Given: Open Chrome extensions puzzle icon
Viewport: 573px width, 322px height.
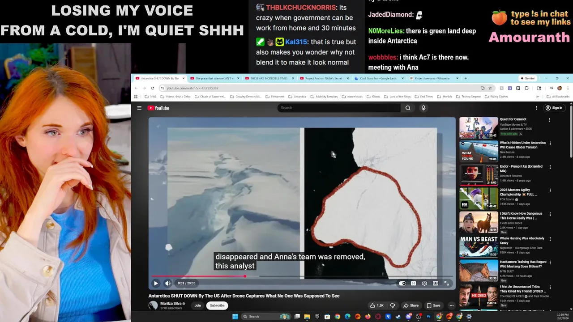Looking at the screenshot, I should [x=526, y=88].
